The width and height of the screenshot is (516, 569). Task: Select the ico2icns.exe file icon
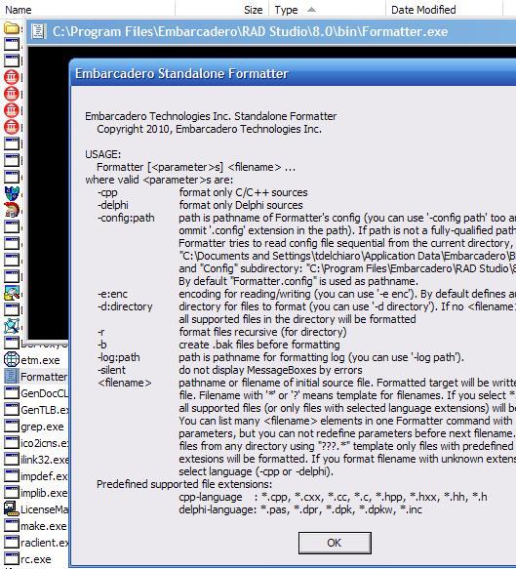pyautogui.click(x=12, y=443)
